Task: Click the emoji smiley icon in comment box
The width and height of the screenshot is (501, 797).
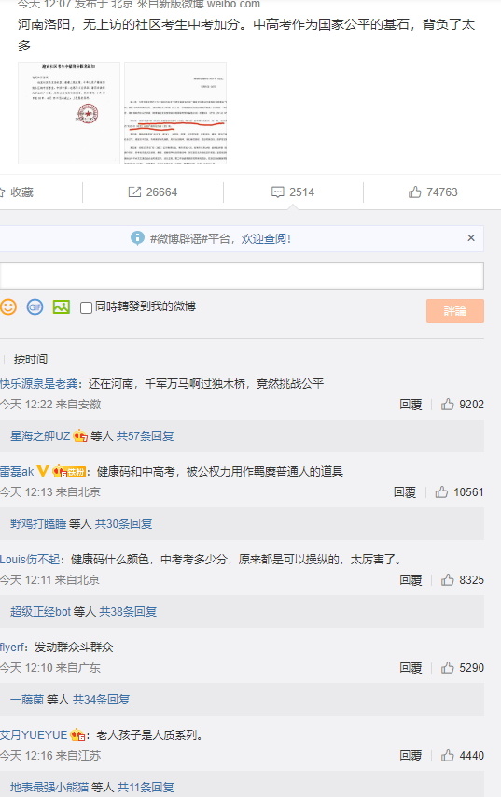Action: coord(8,307)
